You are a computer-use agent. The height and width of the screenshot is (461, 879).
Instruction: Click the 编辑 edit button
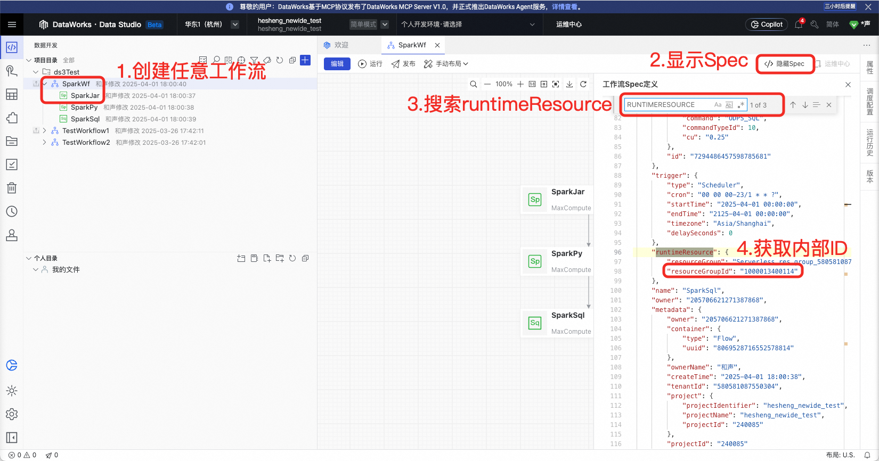(337, 64)
